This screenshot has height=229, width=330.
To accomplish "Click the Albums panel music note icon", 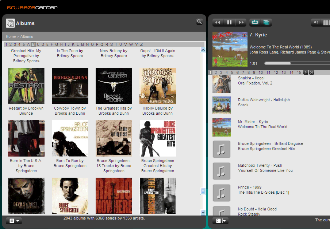I will pos(10,23).
